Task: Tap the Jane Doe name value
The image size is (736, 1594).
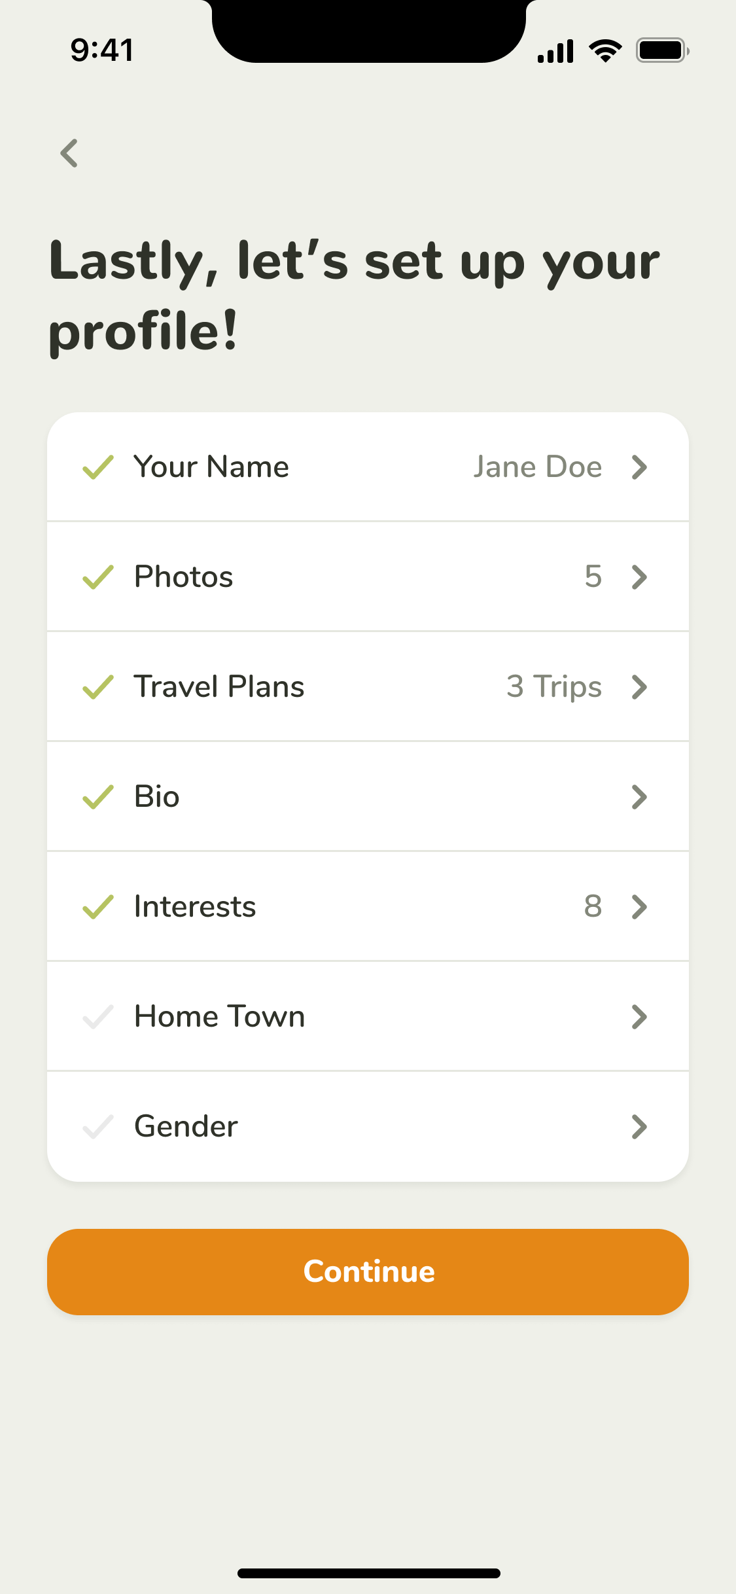Action: point(537,467)
